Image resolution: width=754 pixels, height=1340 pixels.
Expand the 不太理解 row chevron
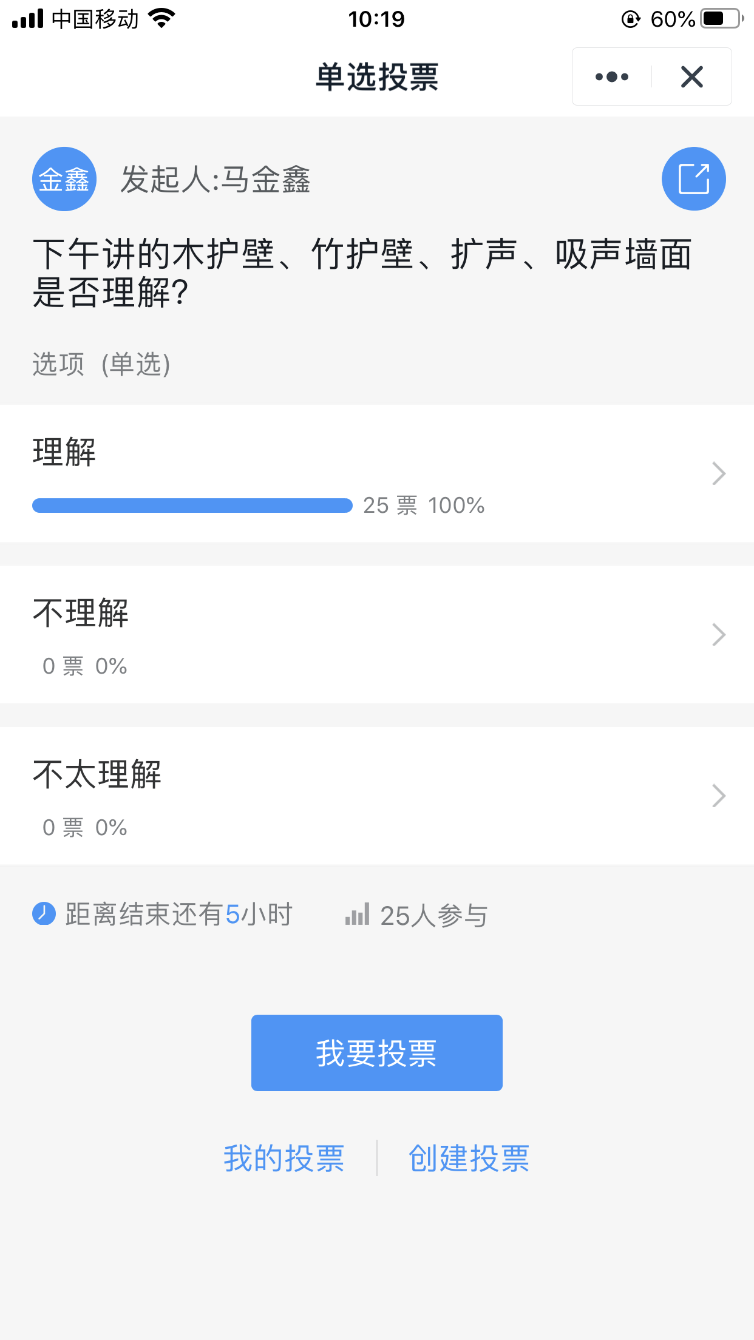point(719,796)
